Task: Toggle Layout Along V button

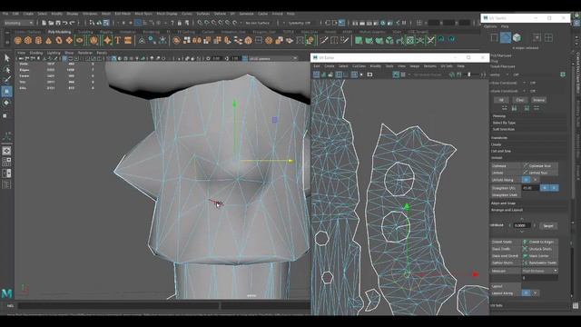Action: point(535,292)
